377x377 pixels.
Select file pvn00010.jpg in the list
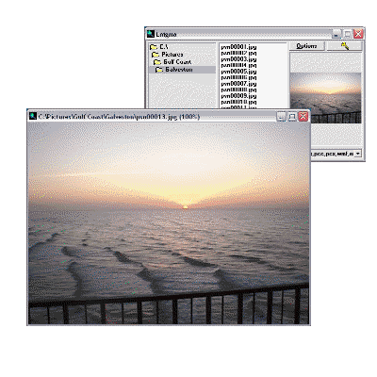238,102
